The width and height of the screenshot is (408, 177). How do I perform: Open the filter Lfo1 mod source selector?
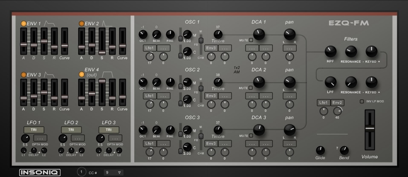tap(324, 102)
